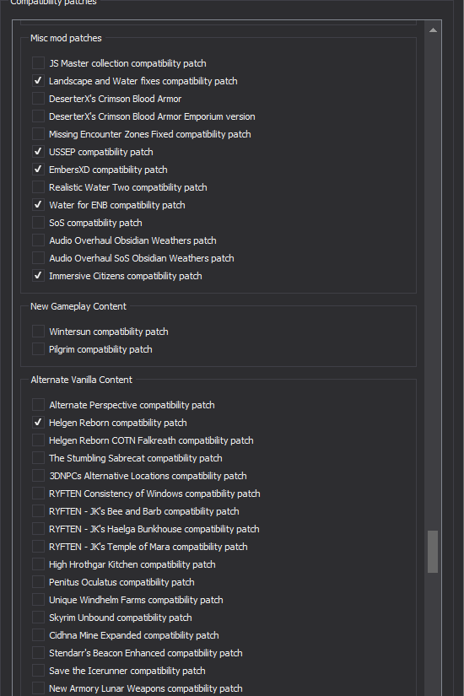This screenshot has height=696, width=464.
Task: Enable Realistic Water Two compatibility patch
Action: pos(38,187)
